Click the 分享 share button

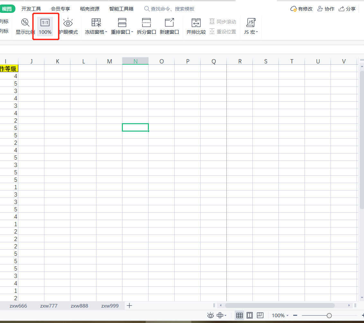(x=347, y=9)
